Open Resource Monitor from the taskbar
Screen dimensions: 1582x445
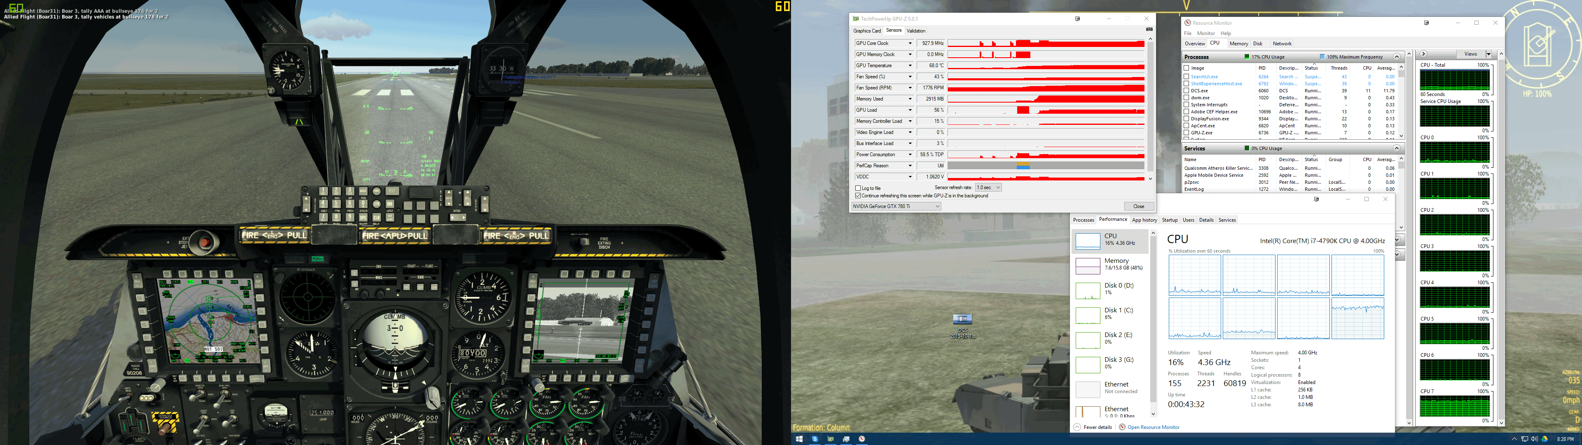(x=861, y=439)
